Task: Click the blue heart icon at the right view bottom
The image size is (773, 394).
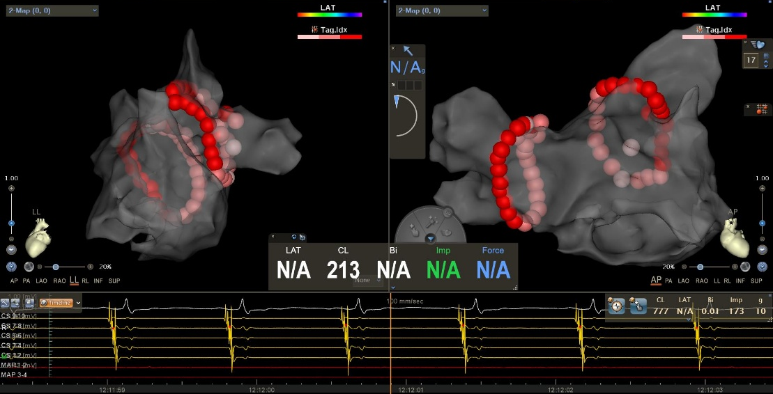Action: pyautogui.click(x=762, y=267)
